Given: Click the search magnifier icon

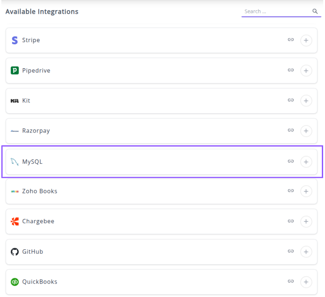Looking at the screenshot, I should click(x=315, y=11).
